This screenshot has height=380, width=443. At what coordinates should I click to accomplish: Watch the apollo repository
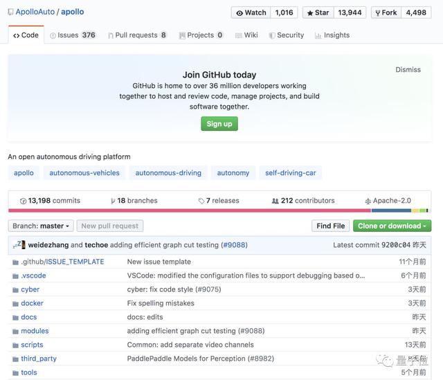point(251,12)
